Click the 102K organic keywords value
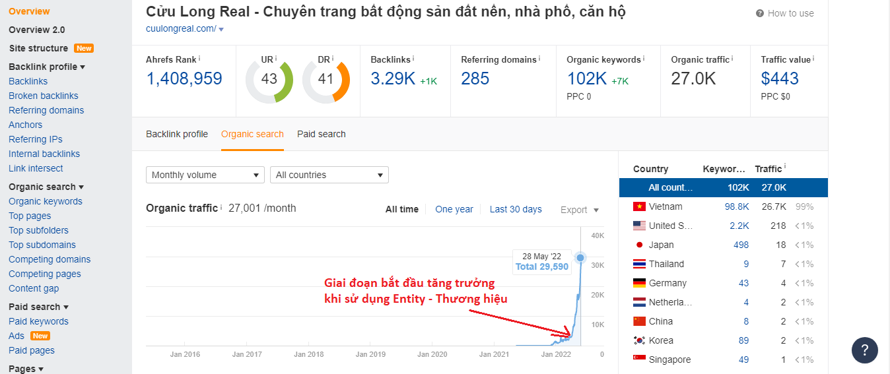 click(x=587, y=78)
